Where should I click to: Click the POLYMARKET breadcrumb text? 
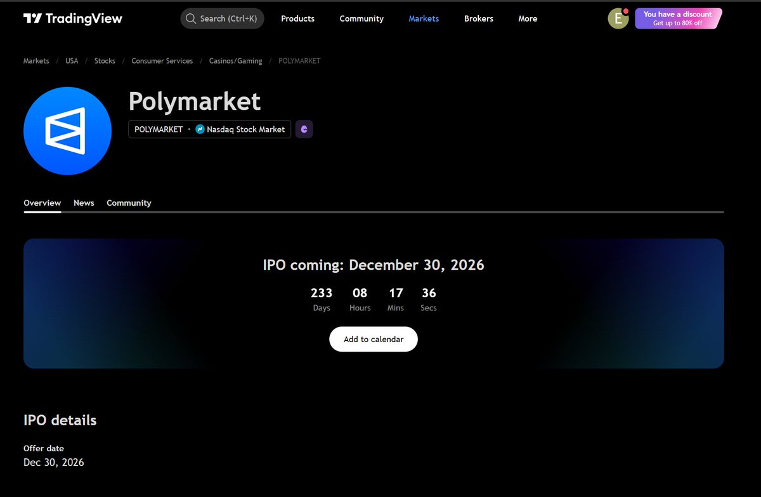tap(299, 61)
